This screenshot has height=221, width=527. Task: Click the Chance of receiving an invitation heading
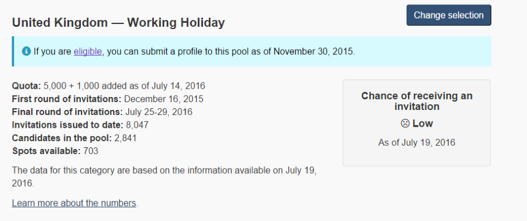pyautogui.click(x=417, y=101)
